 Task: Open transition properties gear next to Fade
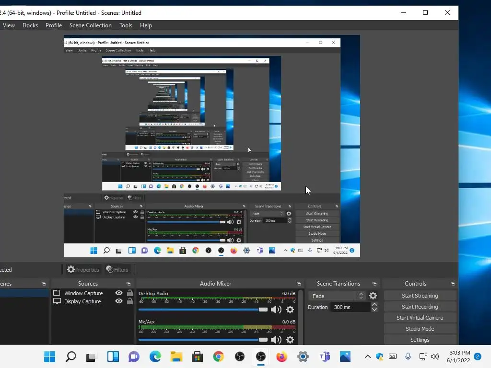coord(373,296)
